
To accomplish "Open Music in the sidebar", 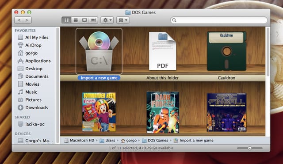I will pos(27,92).
